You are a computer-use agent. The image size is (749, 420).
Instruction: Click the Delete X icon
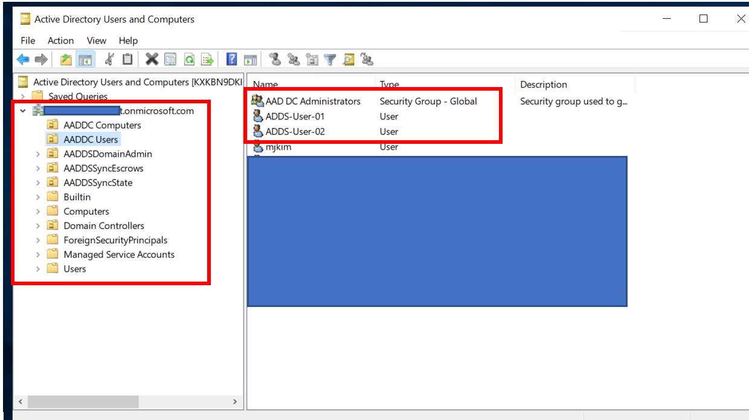pos(152,59)
